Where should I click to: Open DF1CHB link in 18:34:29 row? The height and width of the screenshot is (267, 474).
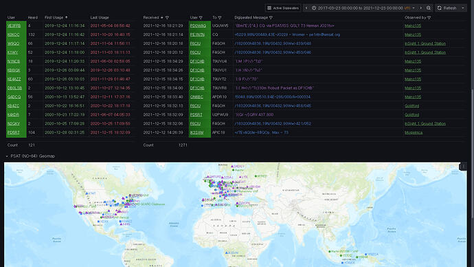pos(197,61)
